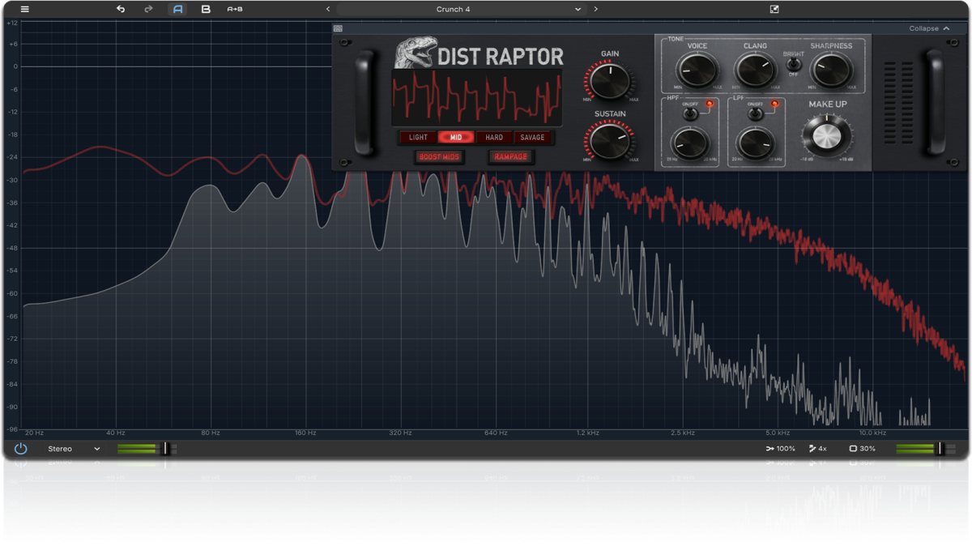Viewport: 972px width, 546px height.
Task: Click the 100% mix control
Action: tap(781, 449)
